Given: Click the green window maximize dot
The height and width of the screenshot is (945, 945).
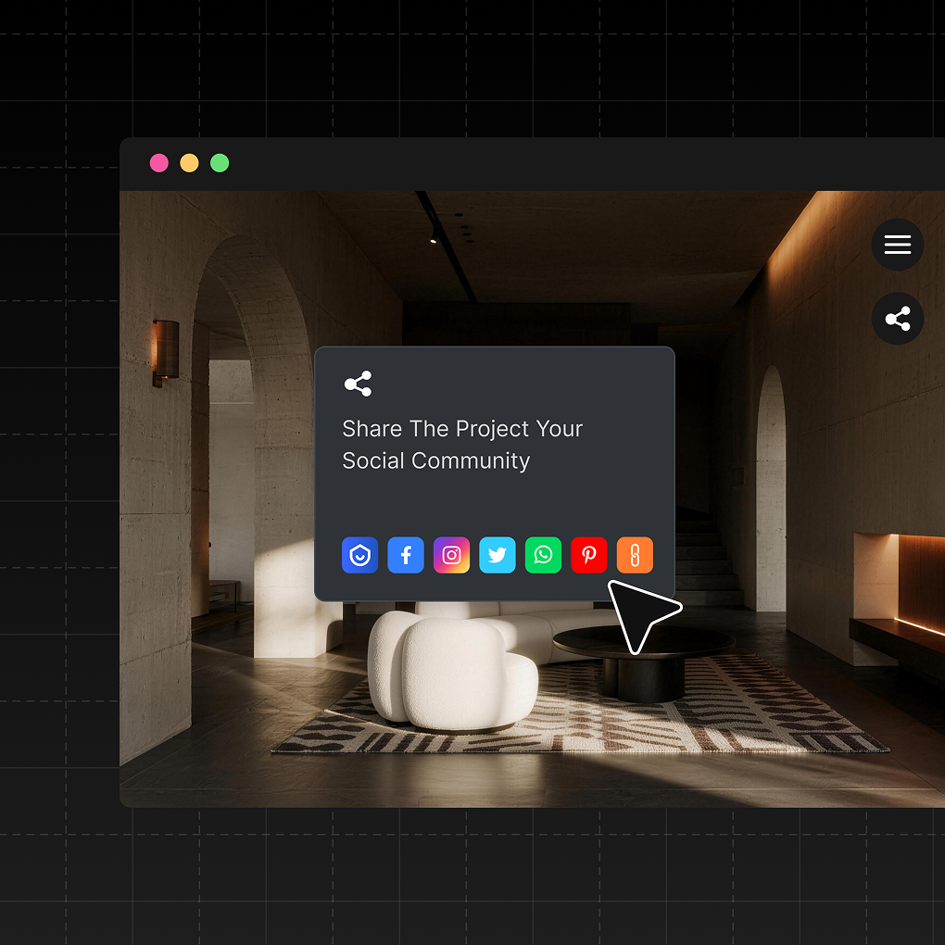Looking at the screenshot, I should (x=220, y=163).
